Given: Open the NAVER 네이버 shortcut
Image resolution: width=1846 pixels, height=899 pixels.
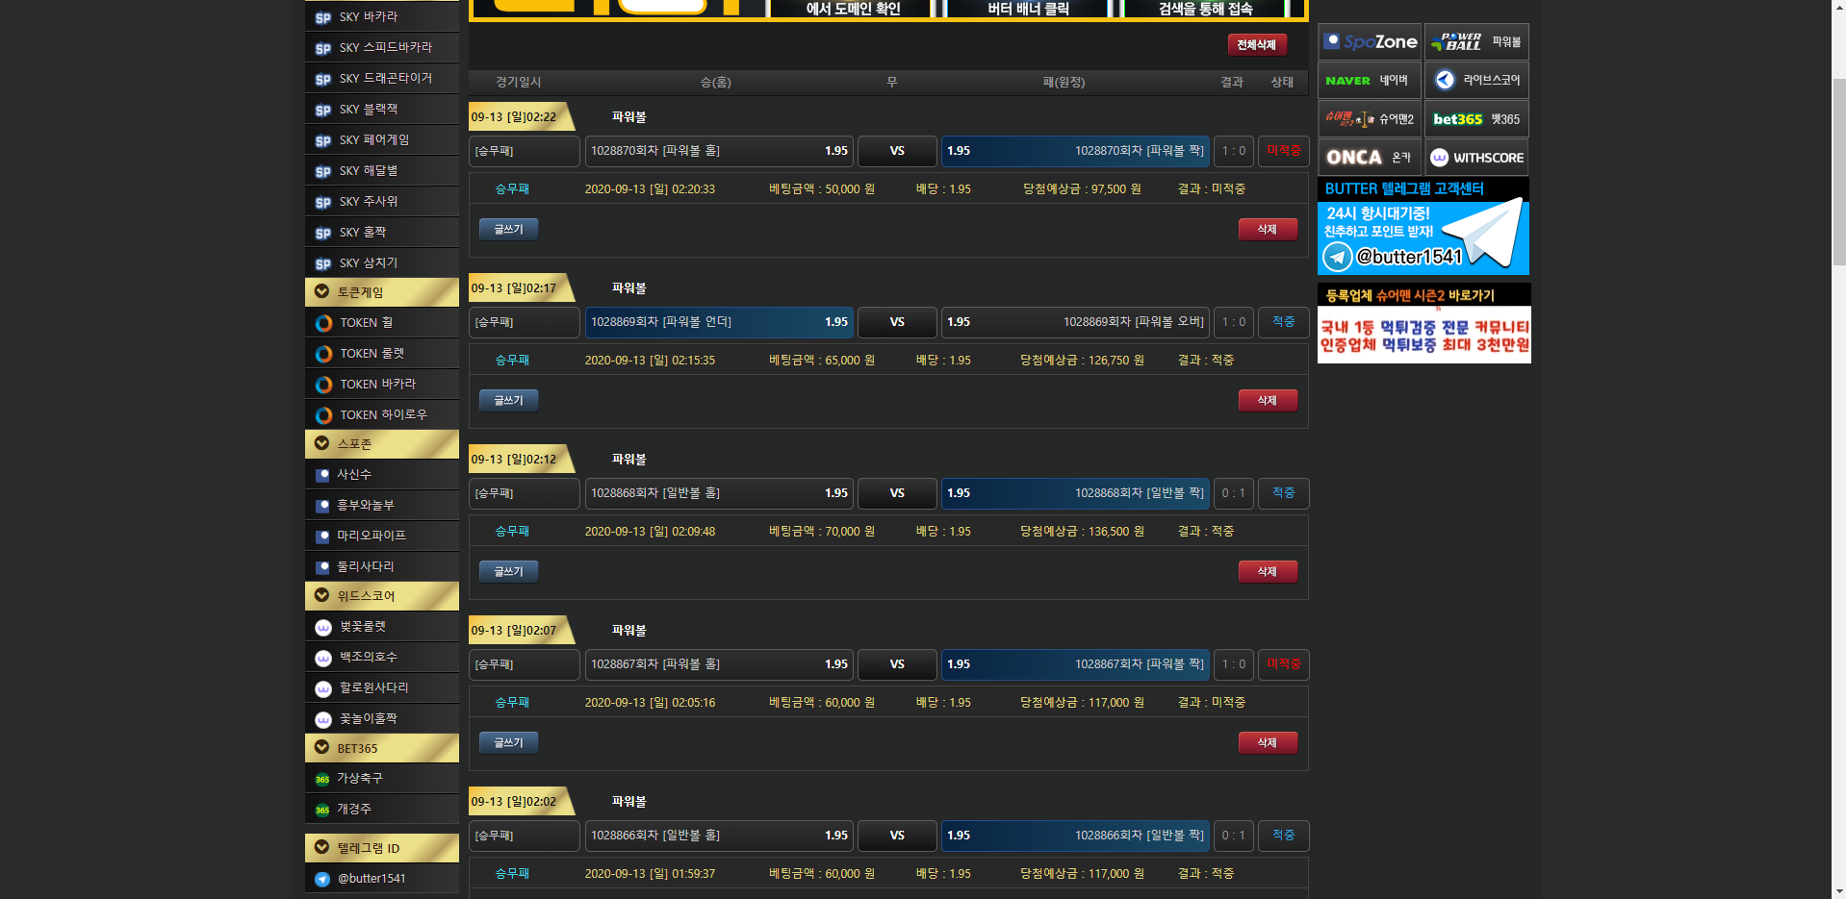Looking at the screenshot, I should 1370,81.
